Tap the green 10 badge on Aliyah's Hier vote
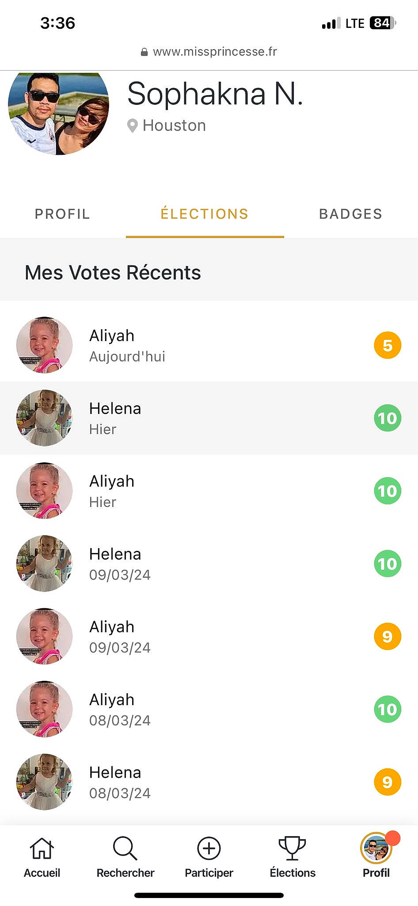 click(388, 491)
